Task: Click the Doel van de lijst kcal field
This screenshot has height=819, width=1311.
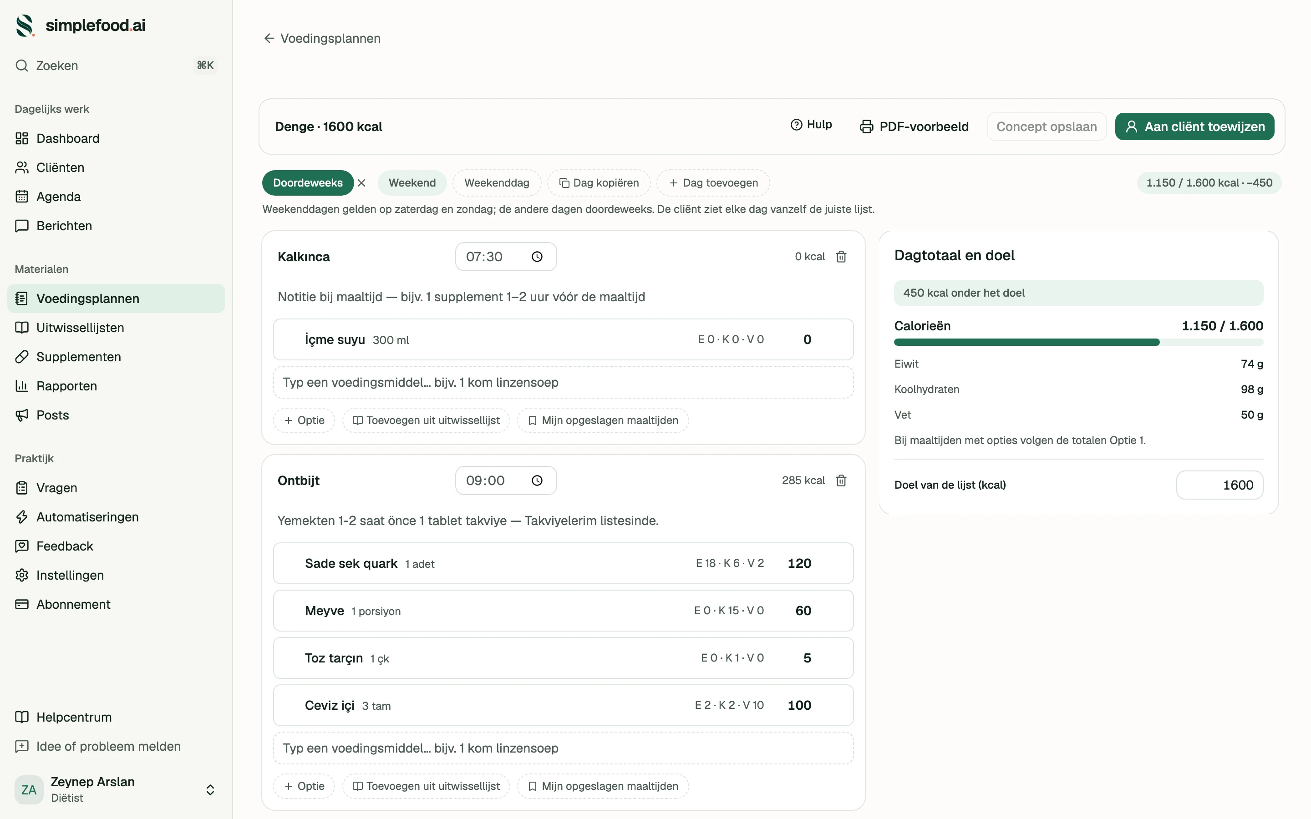Action: (1219, 485)
